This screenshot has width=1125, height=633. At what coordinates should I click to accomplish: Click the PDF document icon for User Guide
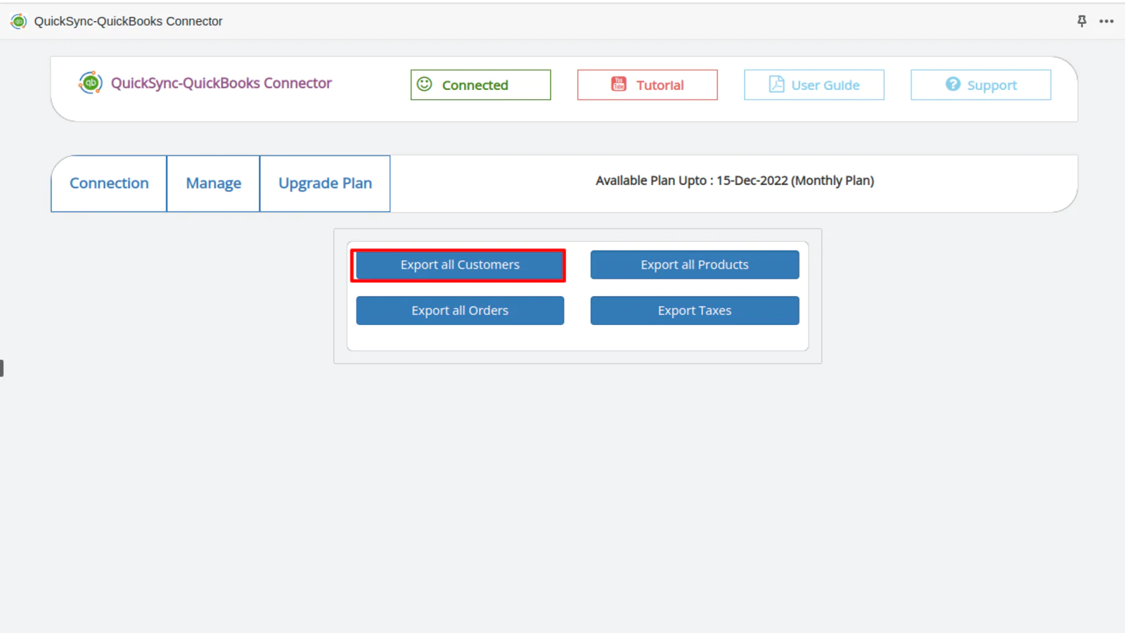pos(776,84)
